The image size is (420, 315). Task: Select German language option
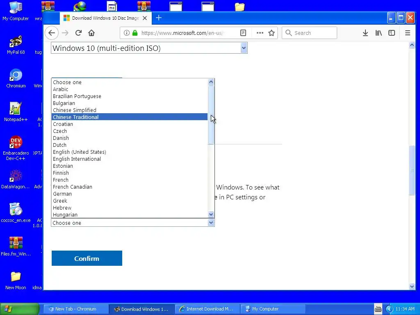pyautogui.click(x=129, y=194)
